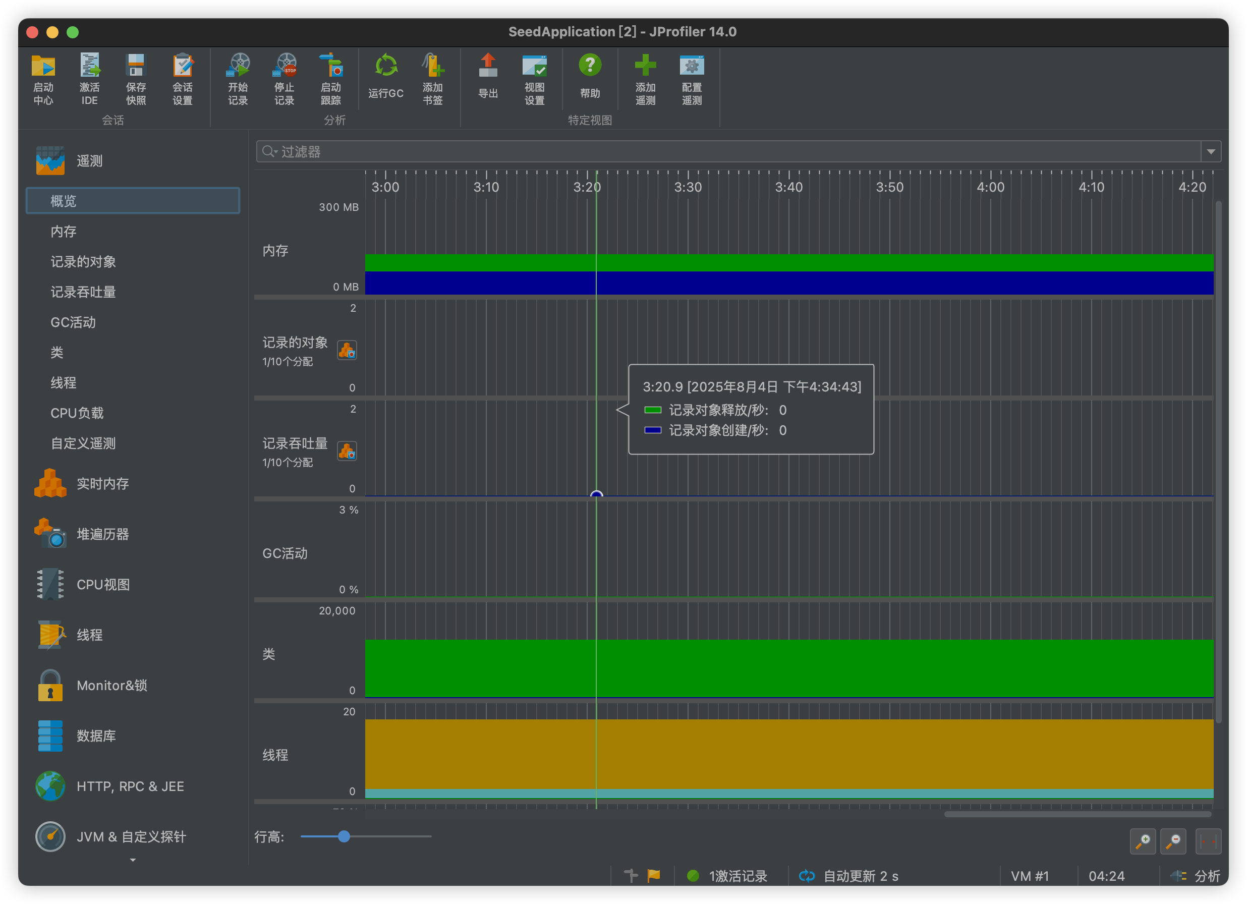Screen dimensions: 1247x904
Task: Click 1激活记录 status indicator
Action: click(x=727, y=876)
